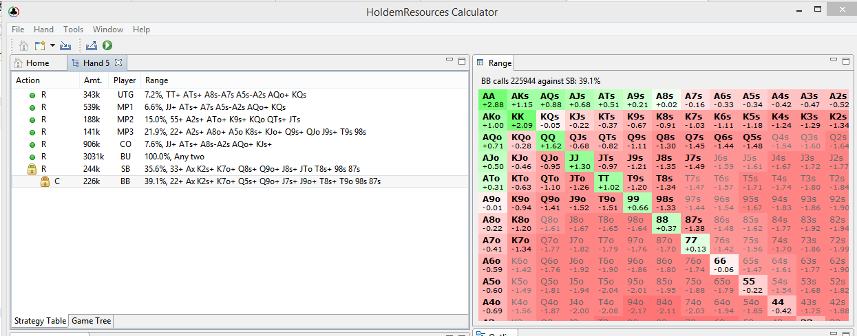Click the 77 +0.13 grid cell

tap(694, 244)
